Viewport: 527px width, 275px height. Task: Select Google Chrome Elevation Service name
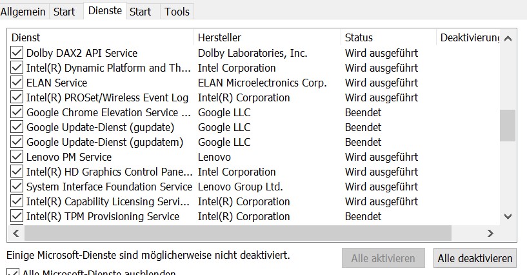tap(108, 112)
